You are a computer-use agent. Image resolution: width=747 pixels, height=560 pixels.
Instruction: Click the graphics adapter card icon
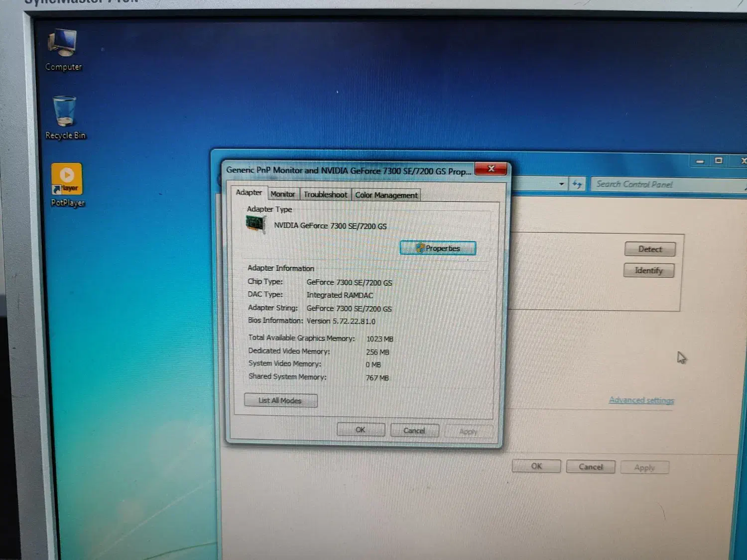[255, 224]
